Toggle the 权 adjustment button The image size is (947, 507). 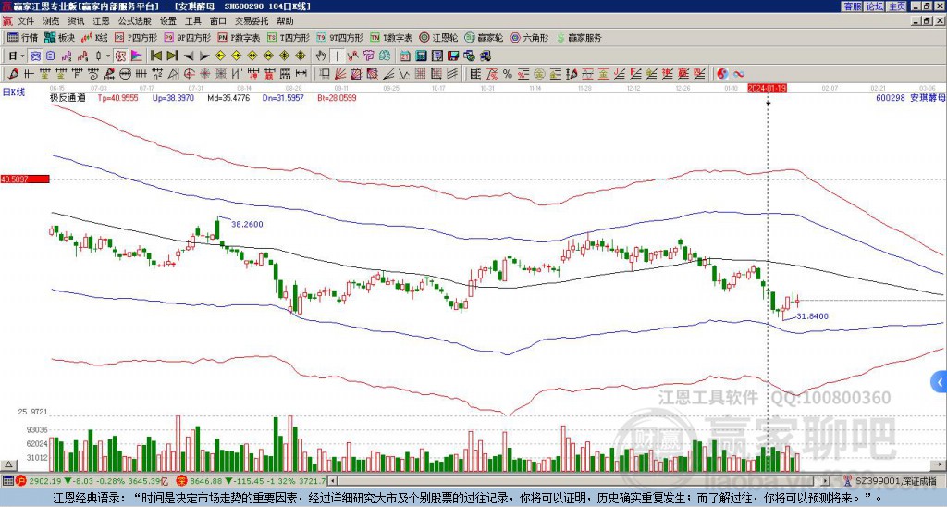120,56
